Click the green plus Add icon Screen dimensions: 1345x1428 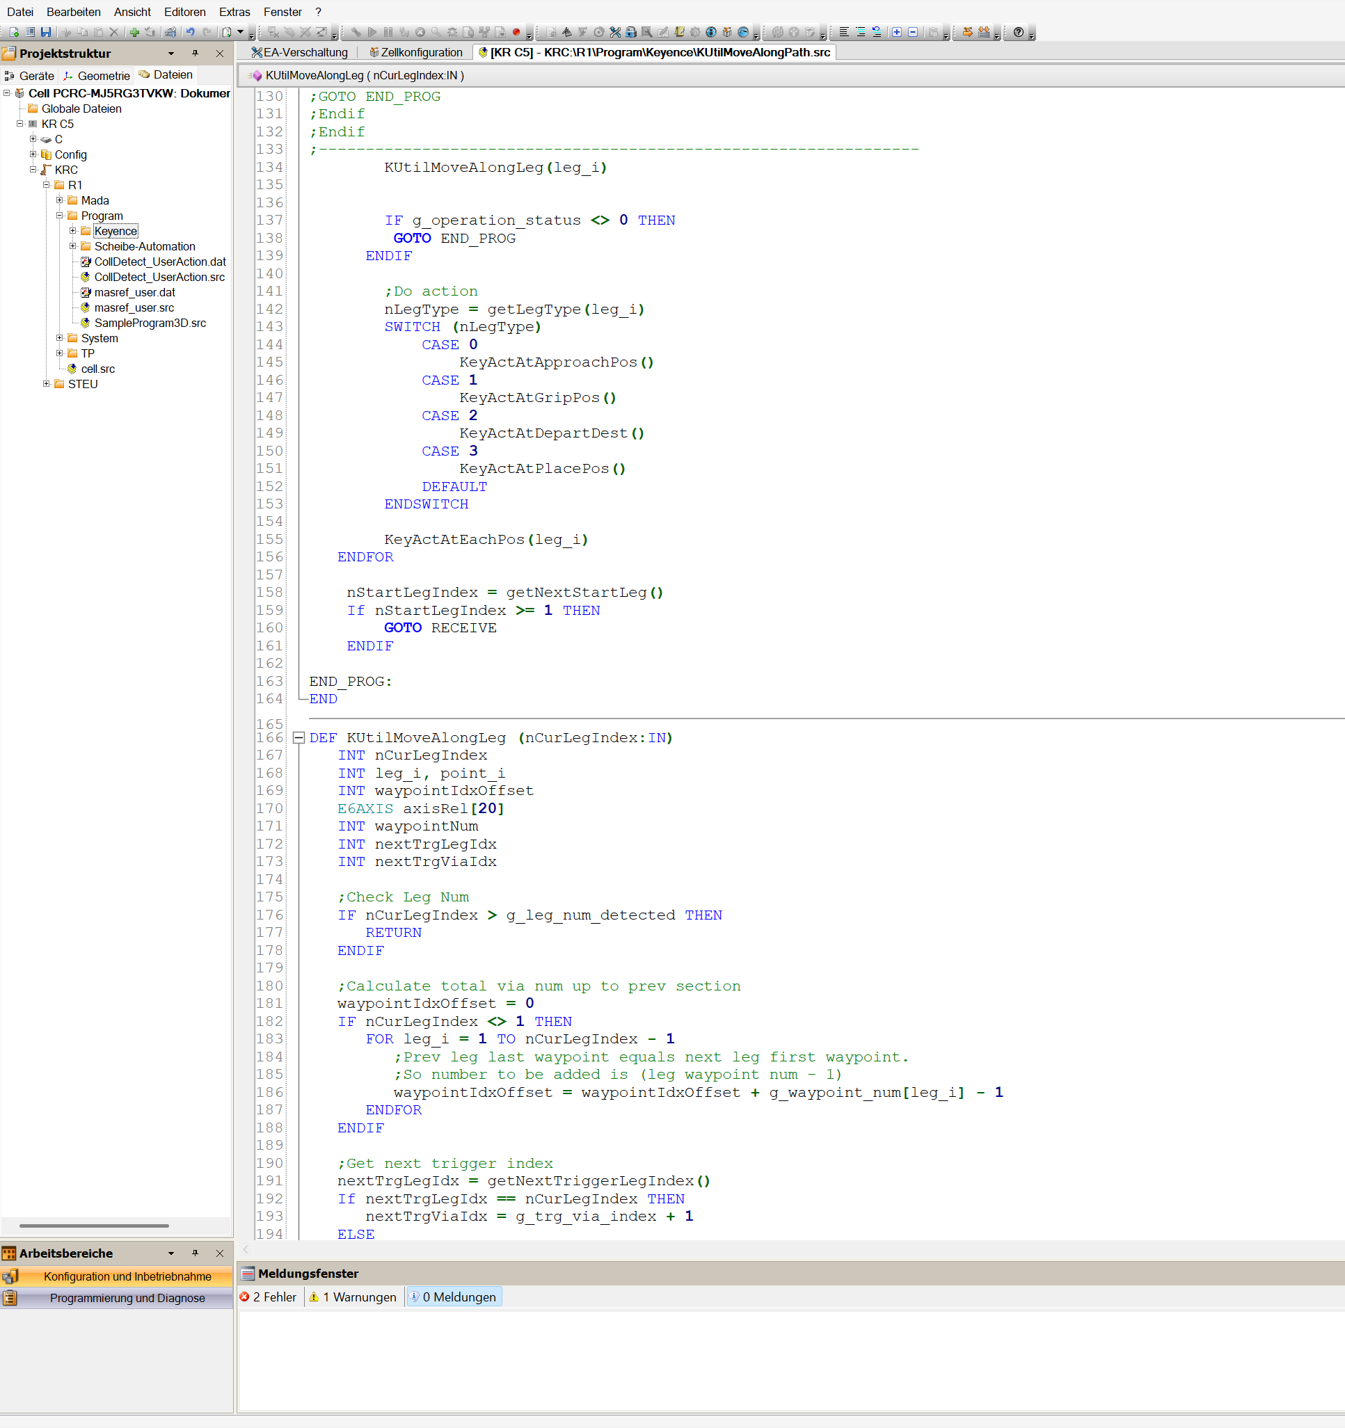(134, 32)
